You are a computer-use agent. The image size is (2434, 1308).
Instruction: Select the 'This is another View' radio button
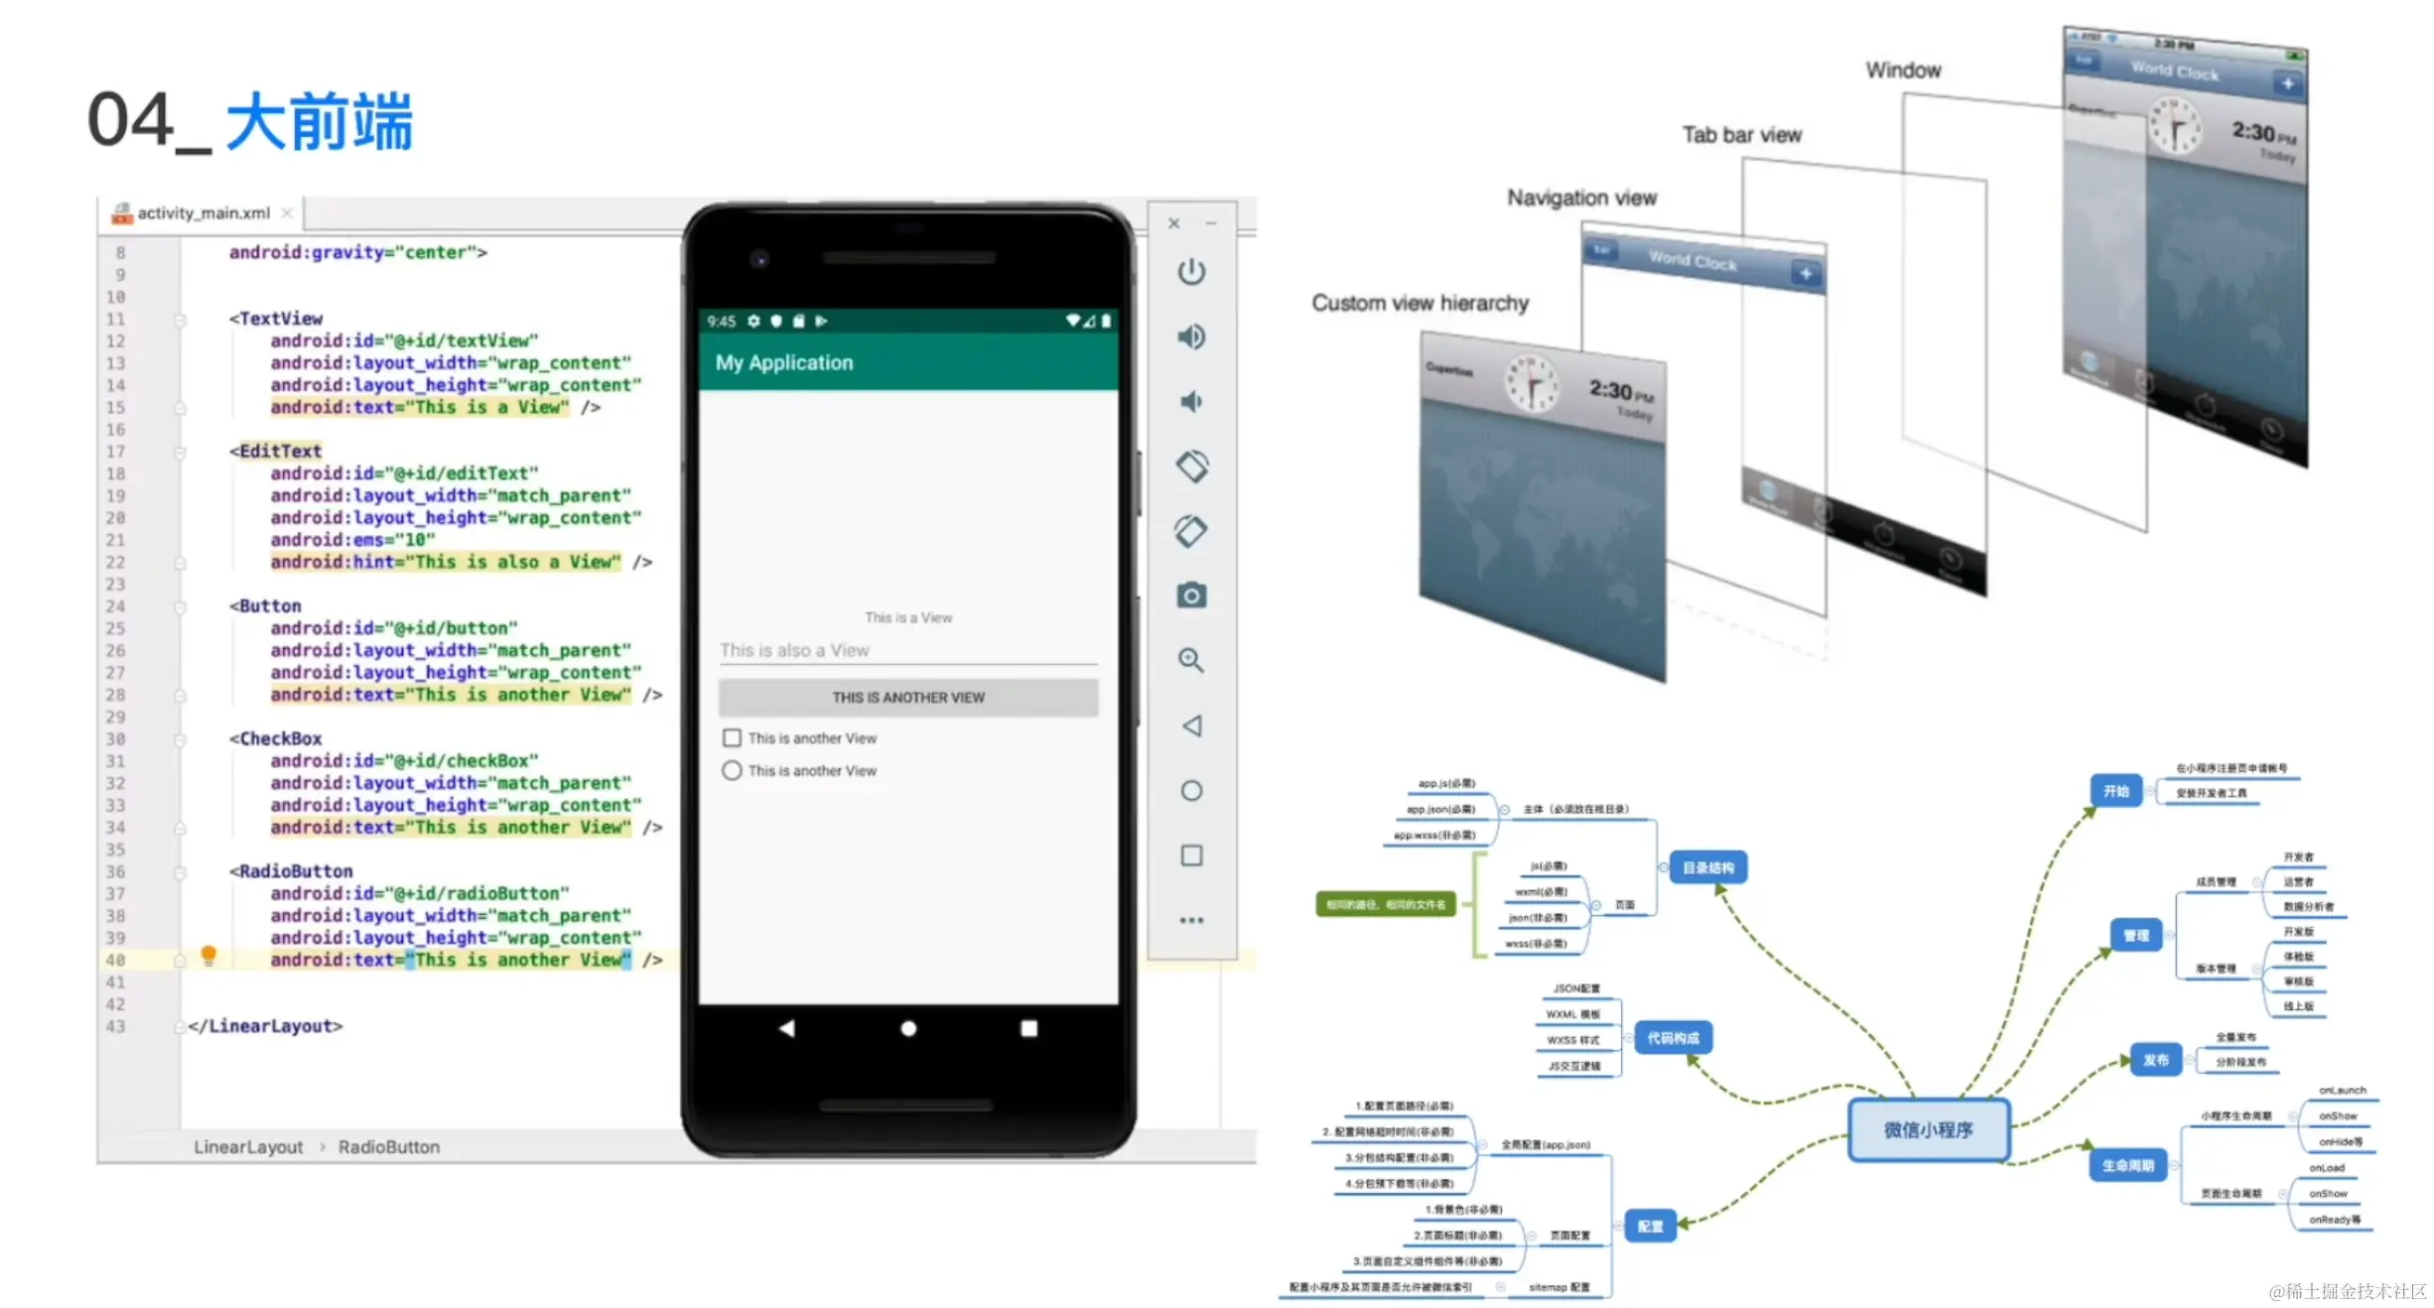[733, 770]
